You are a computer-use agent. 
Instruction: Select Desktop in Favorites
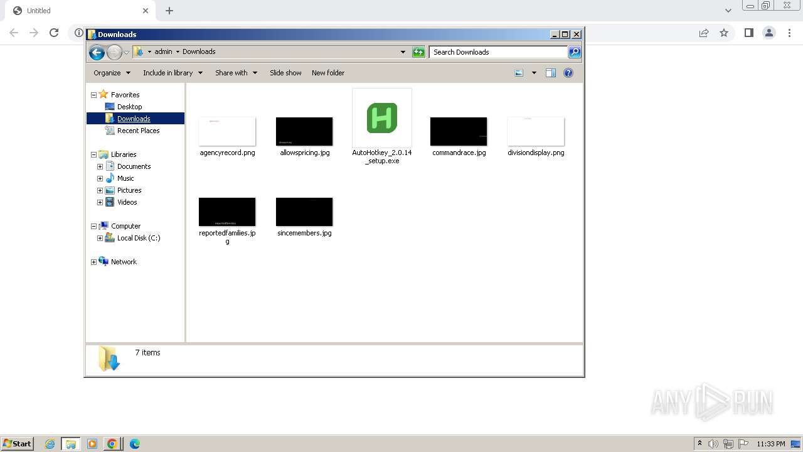coord(129,107)
